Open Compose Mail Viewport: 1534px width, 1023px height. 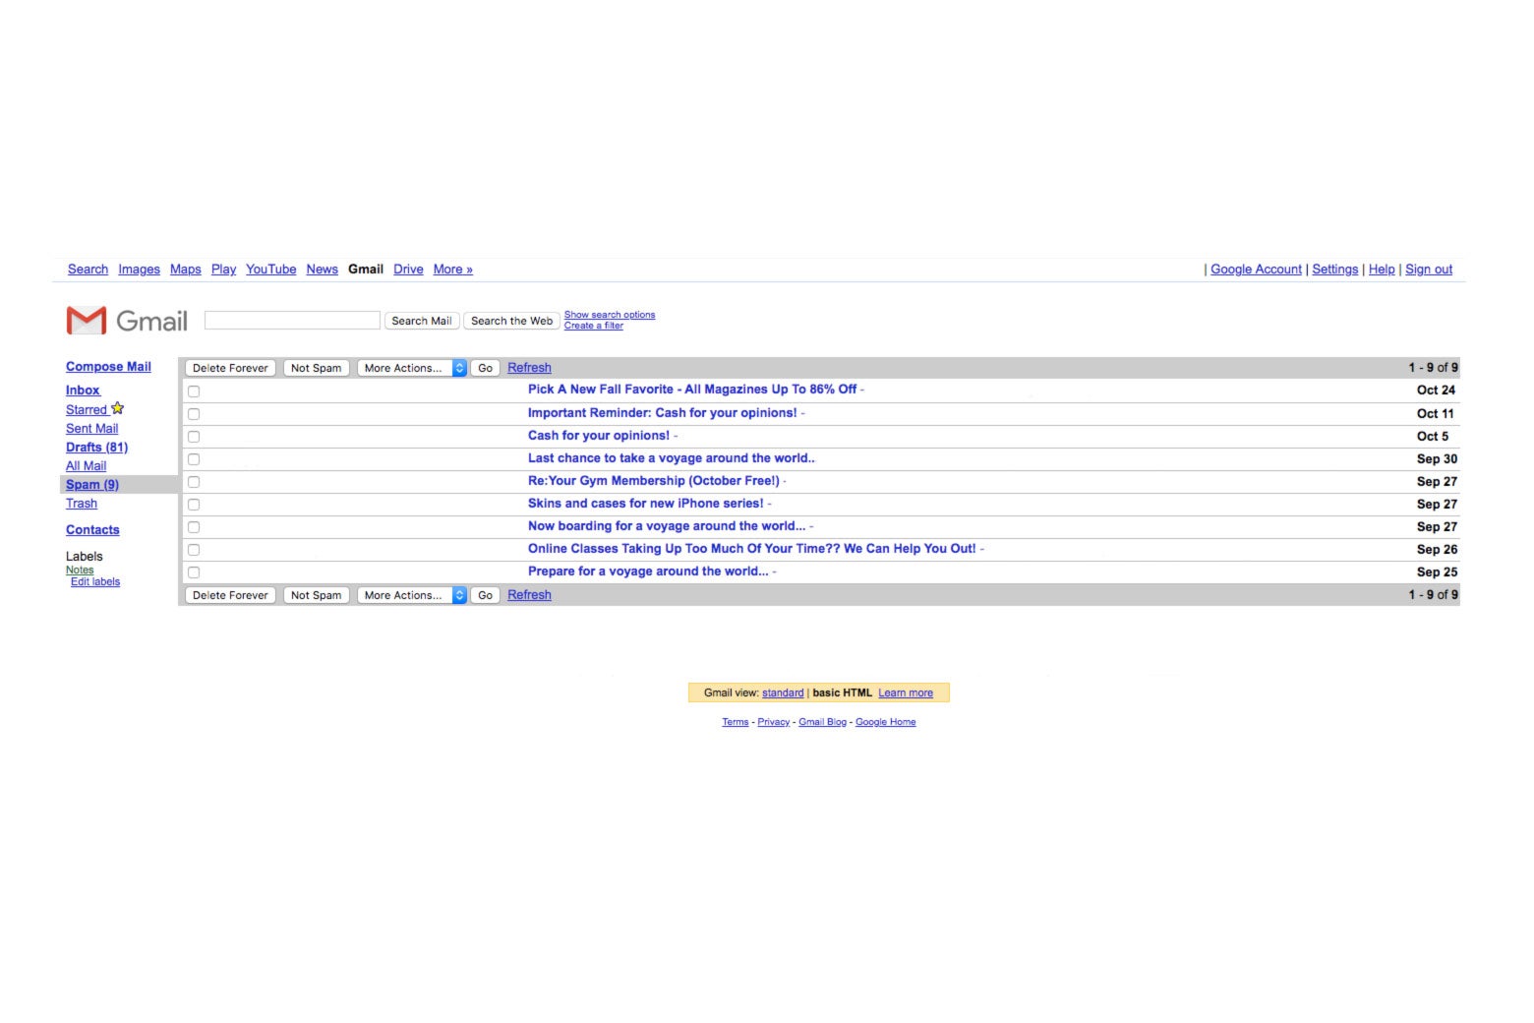pyautogui.click(x=108, y=367)
